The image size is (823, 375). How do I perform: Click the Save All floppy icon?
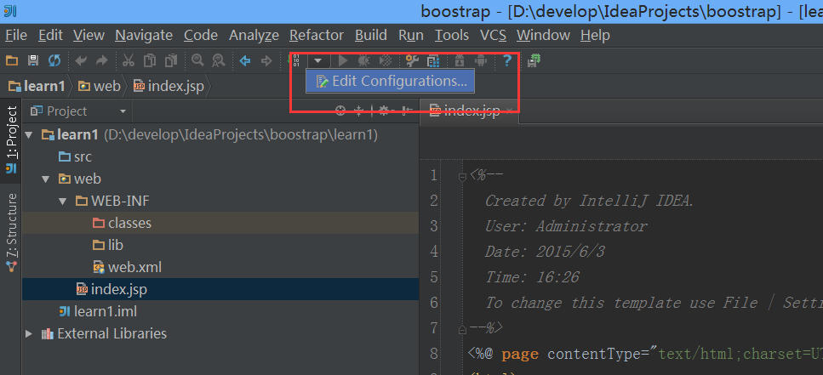click(x=33, y=61)
